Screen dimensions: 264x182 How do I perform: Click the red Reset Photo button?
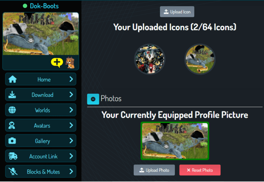tap(200, 170)
